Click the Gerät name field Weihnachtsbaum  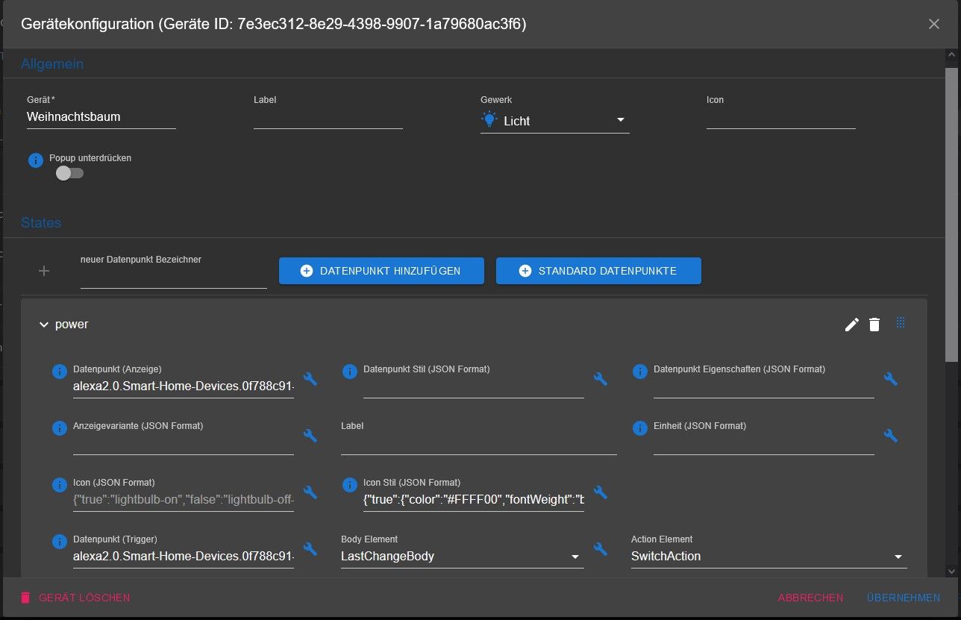point(101,117)
